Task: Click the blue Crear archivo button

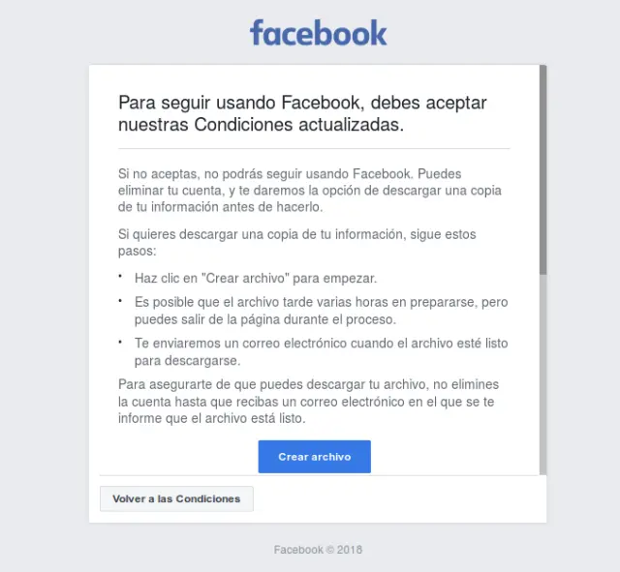Action: coord(314,457)
